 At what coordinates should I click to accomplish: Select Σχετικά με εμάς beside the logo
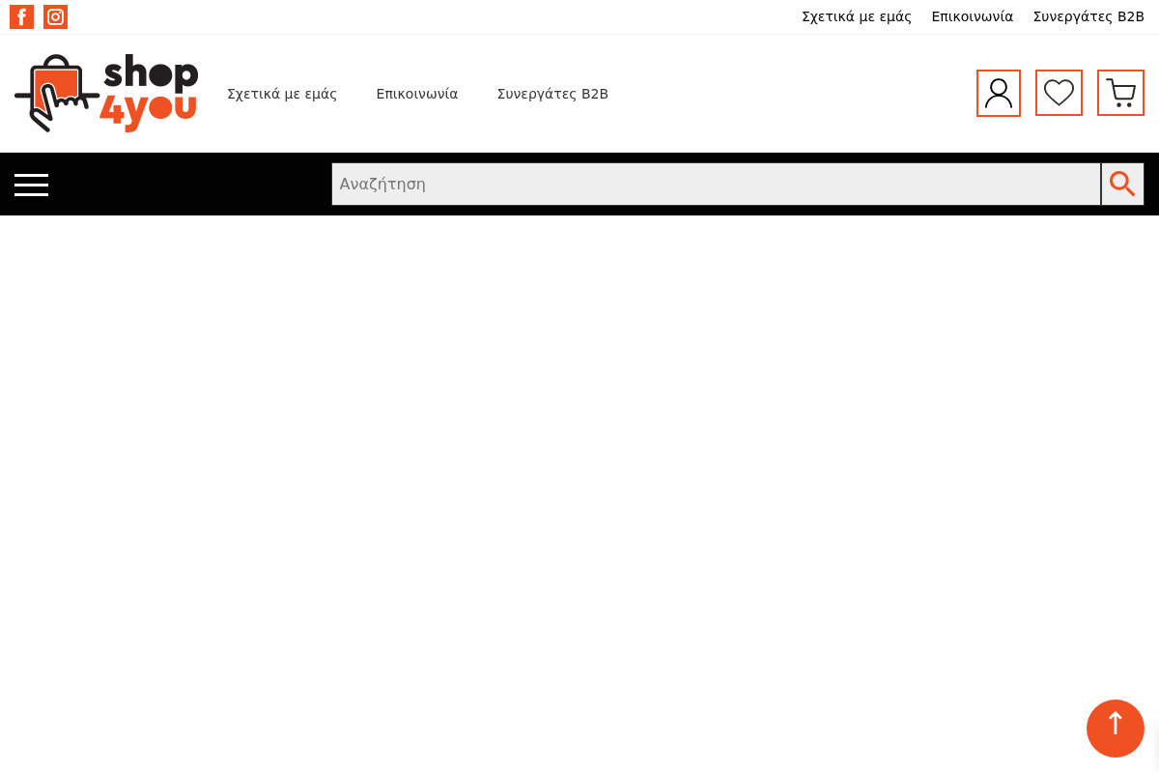point(282,94)
